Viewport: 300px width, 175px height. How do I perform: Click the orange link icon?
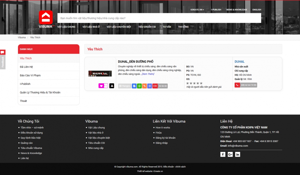[145, 86]
